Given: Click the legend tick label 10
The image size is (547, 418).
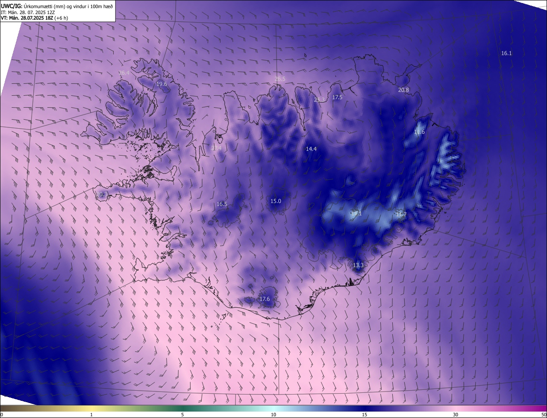Looking at the screenshot, I should 273,415.
